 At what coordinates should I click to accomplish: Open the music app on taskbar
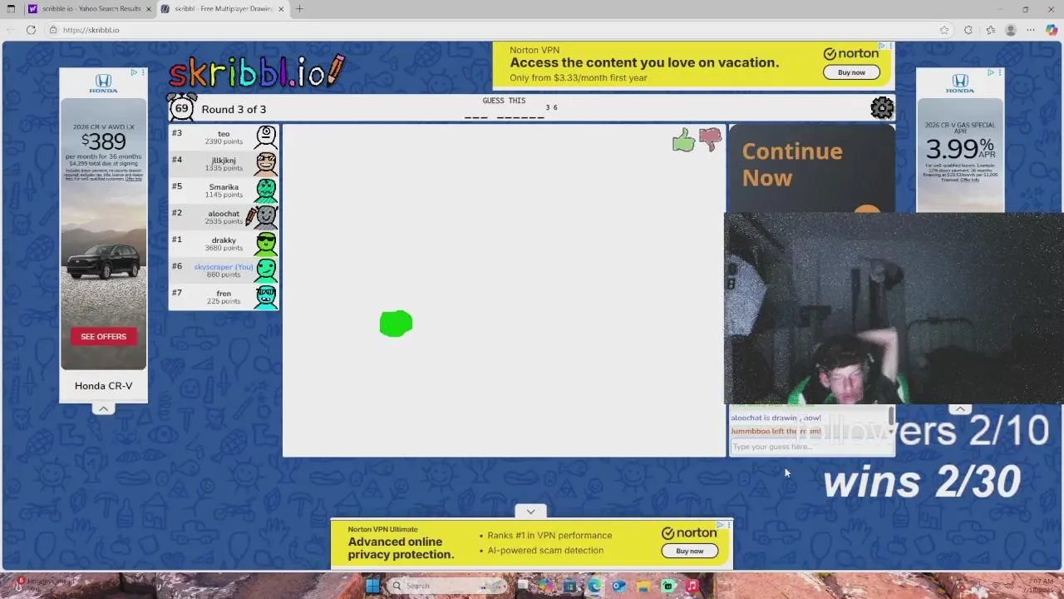(692, 586)
